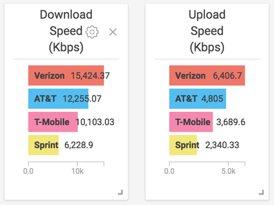Select the Sprint upload speed bar
This screenshot has width=274, height=205.
click(x=183, y=145)
